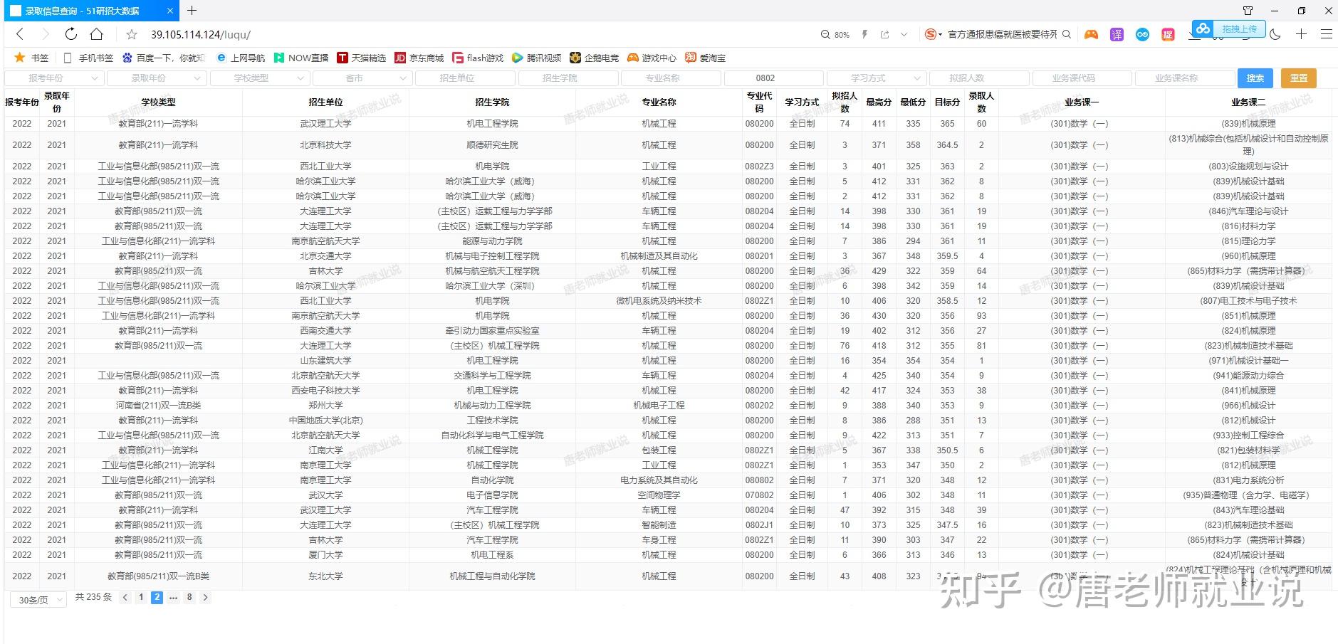
Task: Expand the 学校类型 filter dropdown
Action: pyautogui.click(x=260, y=78)
